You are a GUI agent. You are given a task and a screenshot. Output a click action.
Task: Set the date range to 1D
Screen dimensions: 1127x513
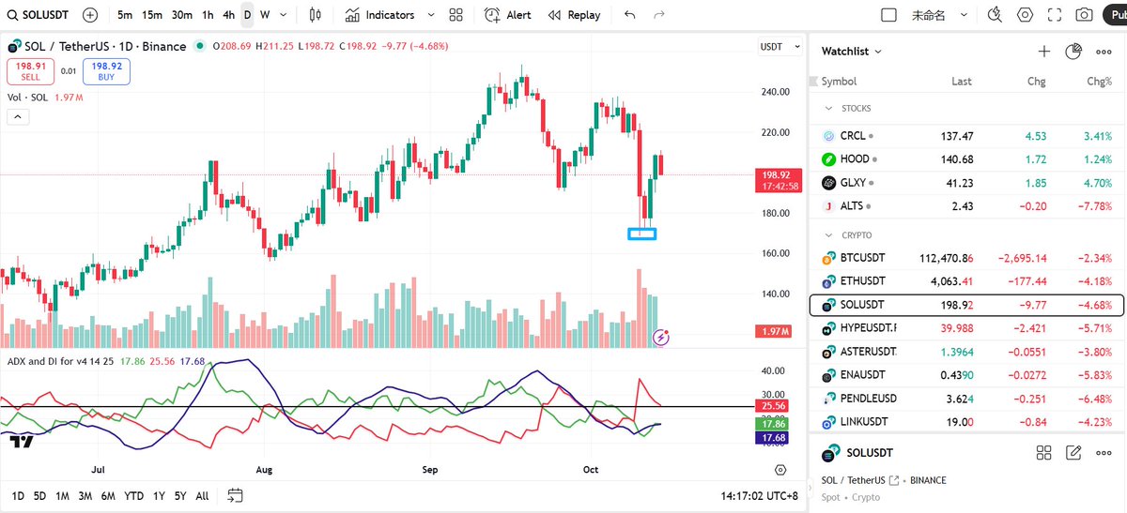click(x=18, y=495)
